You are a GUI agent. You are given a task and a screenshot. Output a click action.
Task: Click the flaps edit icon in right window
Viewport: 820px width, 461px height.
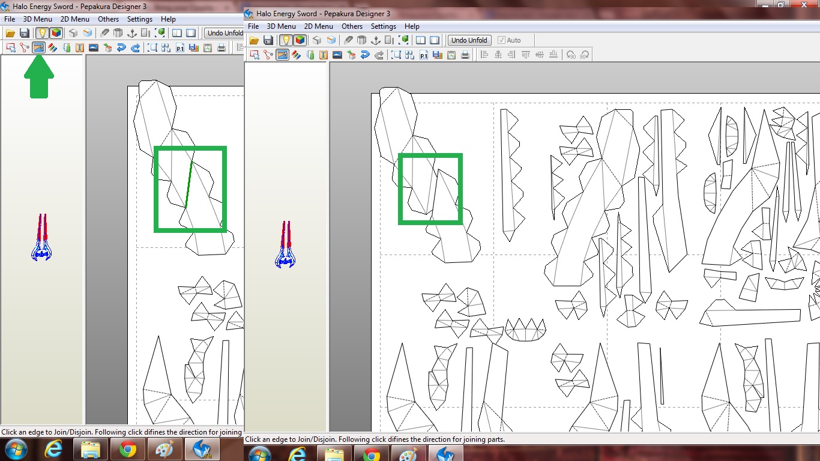click(310, 55)
